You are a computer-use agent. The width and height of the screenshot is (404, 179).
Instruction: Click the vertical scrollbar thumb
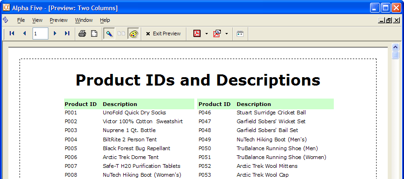396,55
